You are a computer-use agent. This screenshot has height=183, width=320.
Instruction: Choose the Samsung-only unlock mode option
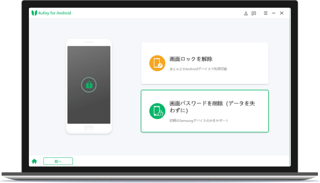204,111
